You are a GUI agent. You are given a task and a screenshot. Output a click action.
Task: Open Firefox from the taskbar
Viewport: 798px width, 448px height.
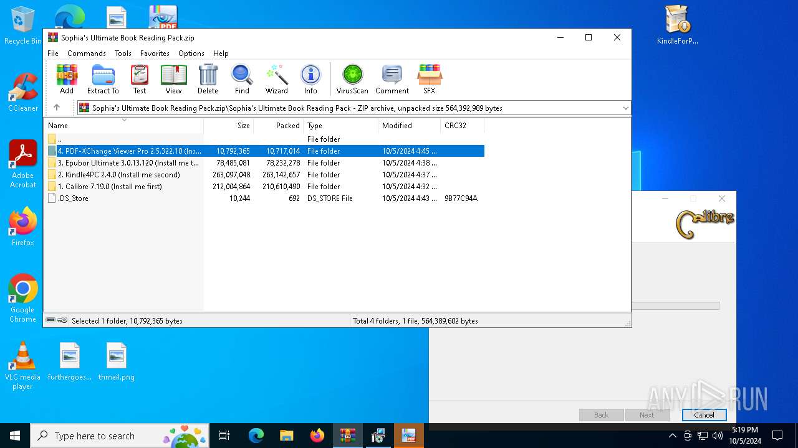tap(317, 436)
